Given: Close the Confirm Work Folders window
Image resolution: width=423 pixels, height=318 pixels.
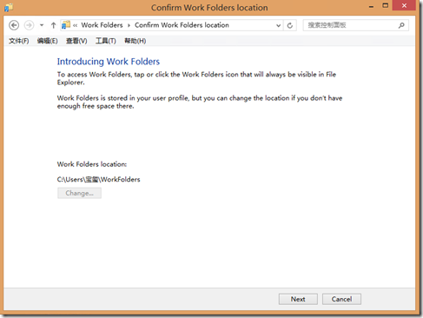Looking at the screenshot, I should 404,5.
